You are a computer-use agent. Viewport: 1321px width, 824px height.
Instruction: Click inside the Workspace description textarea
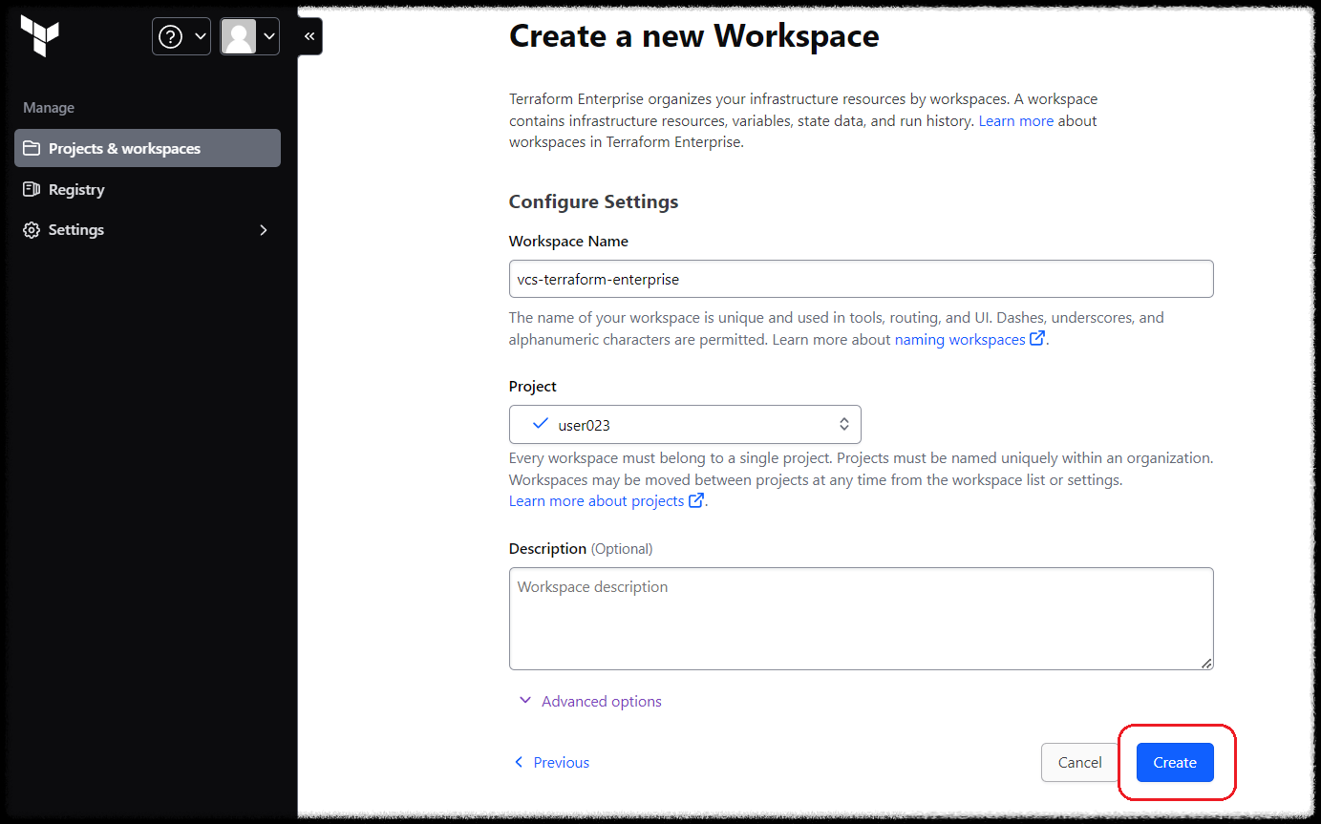tap(861, 619)
